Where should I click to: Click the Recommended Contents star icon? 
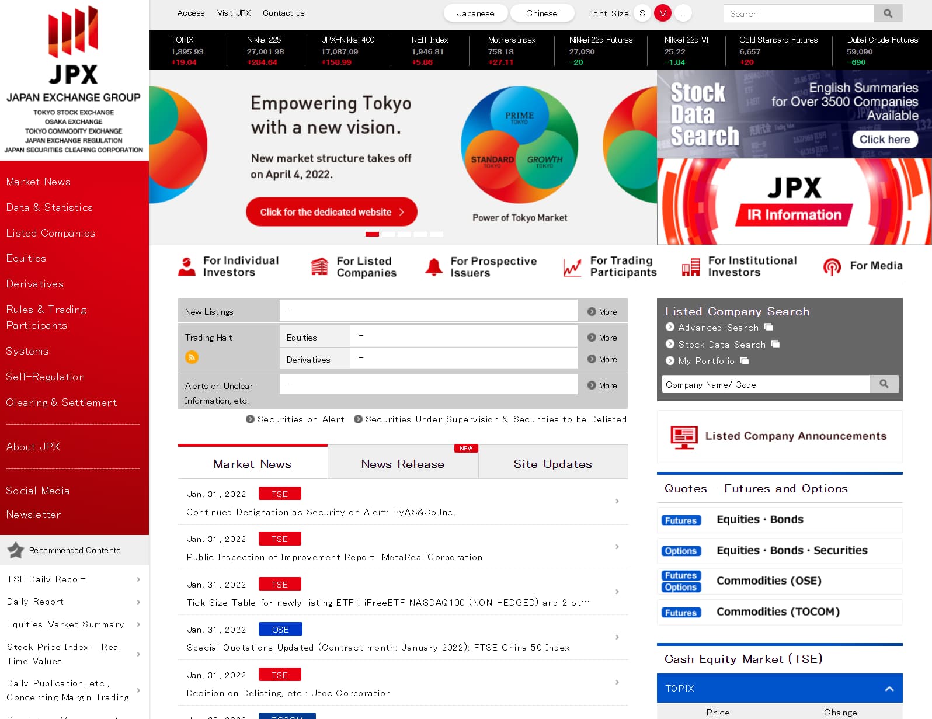pos(16,550)
